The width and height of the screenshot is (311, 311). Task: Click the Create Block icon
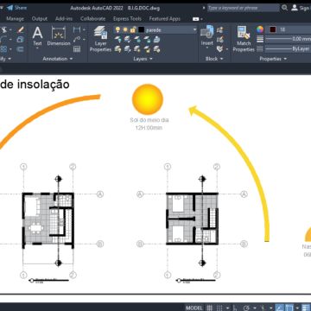click(220, 30)
